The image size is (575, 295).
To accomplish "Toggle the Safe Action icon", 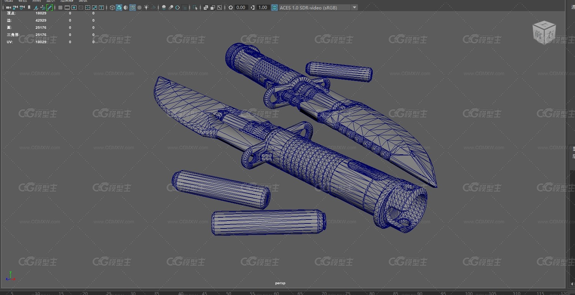I will (x=95, y=8).
